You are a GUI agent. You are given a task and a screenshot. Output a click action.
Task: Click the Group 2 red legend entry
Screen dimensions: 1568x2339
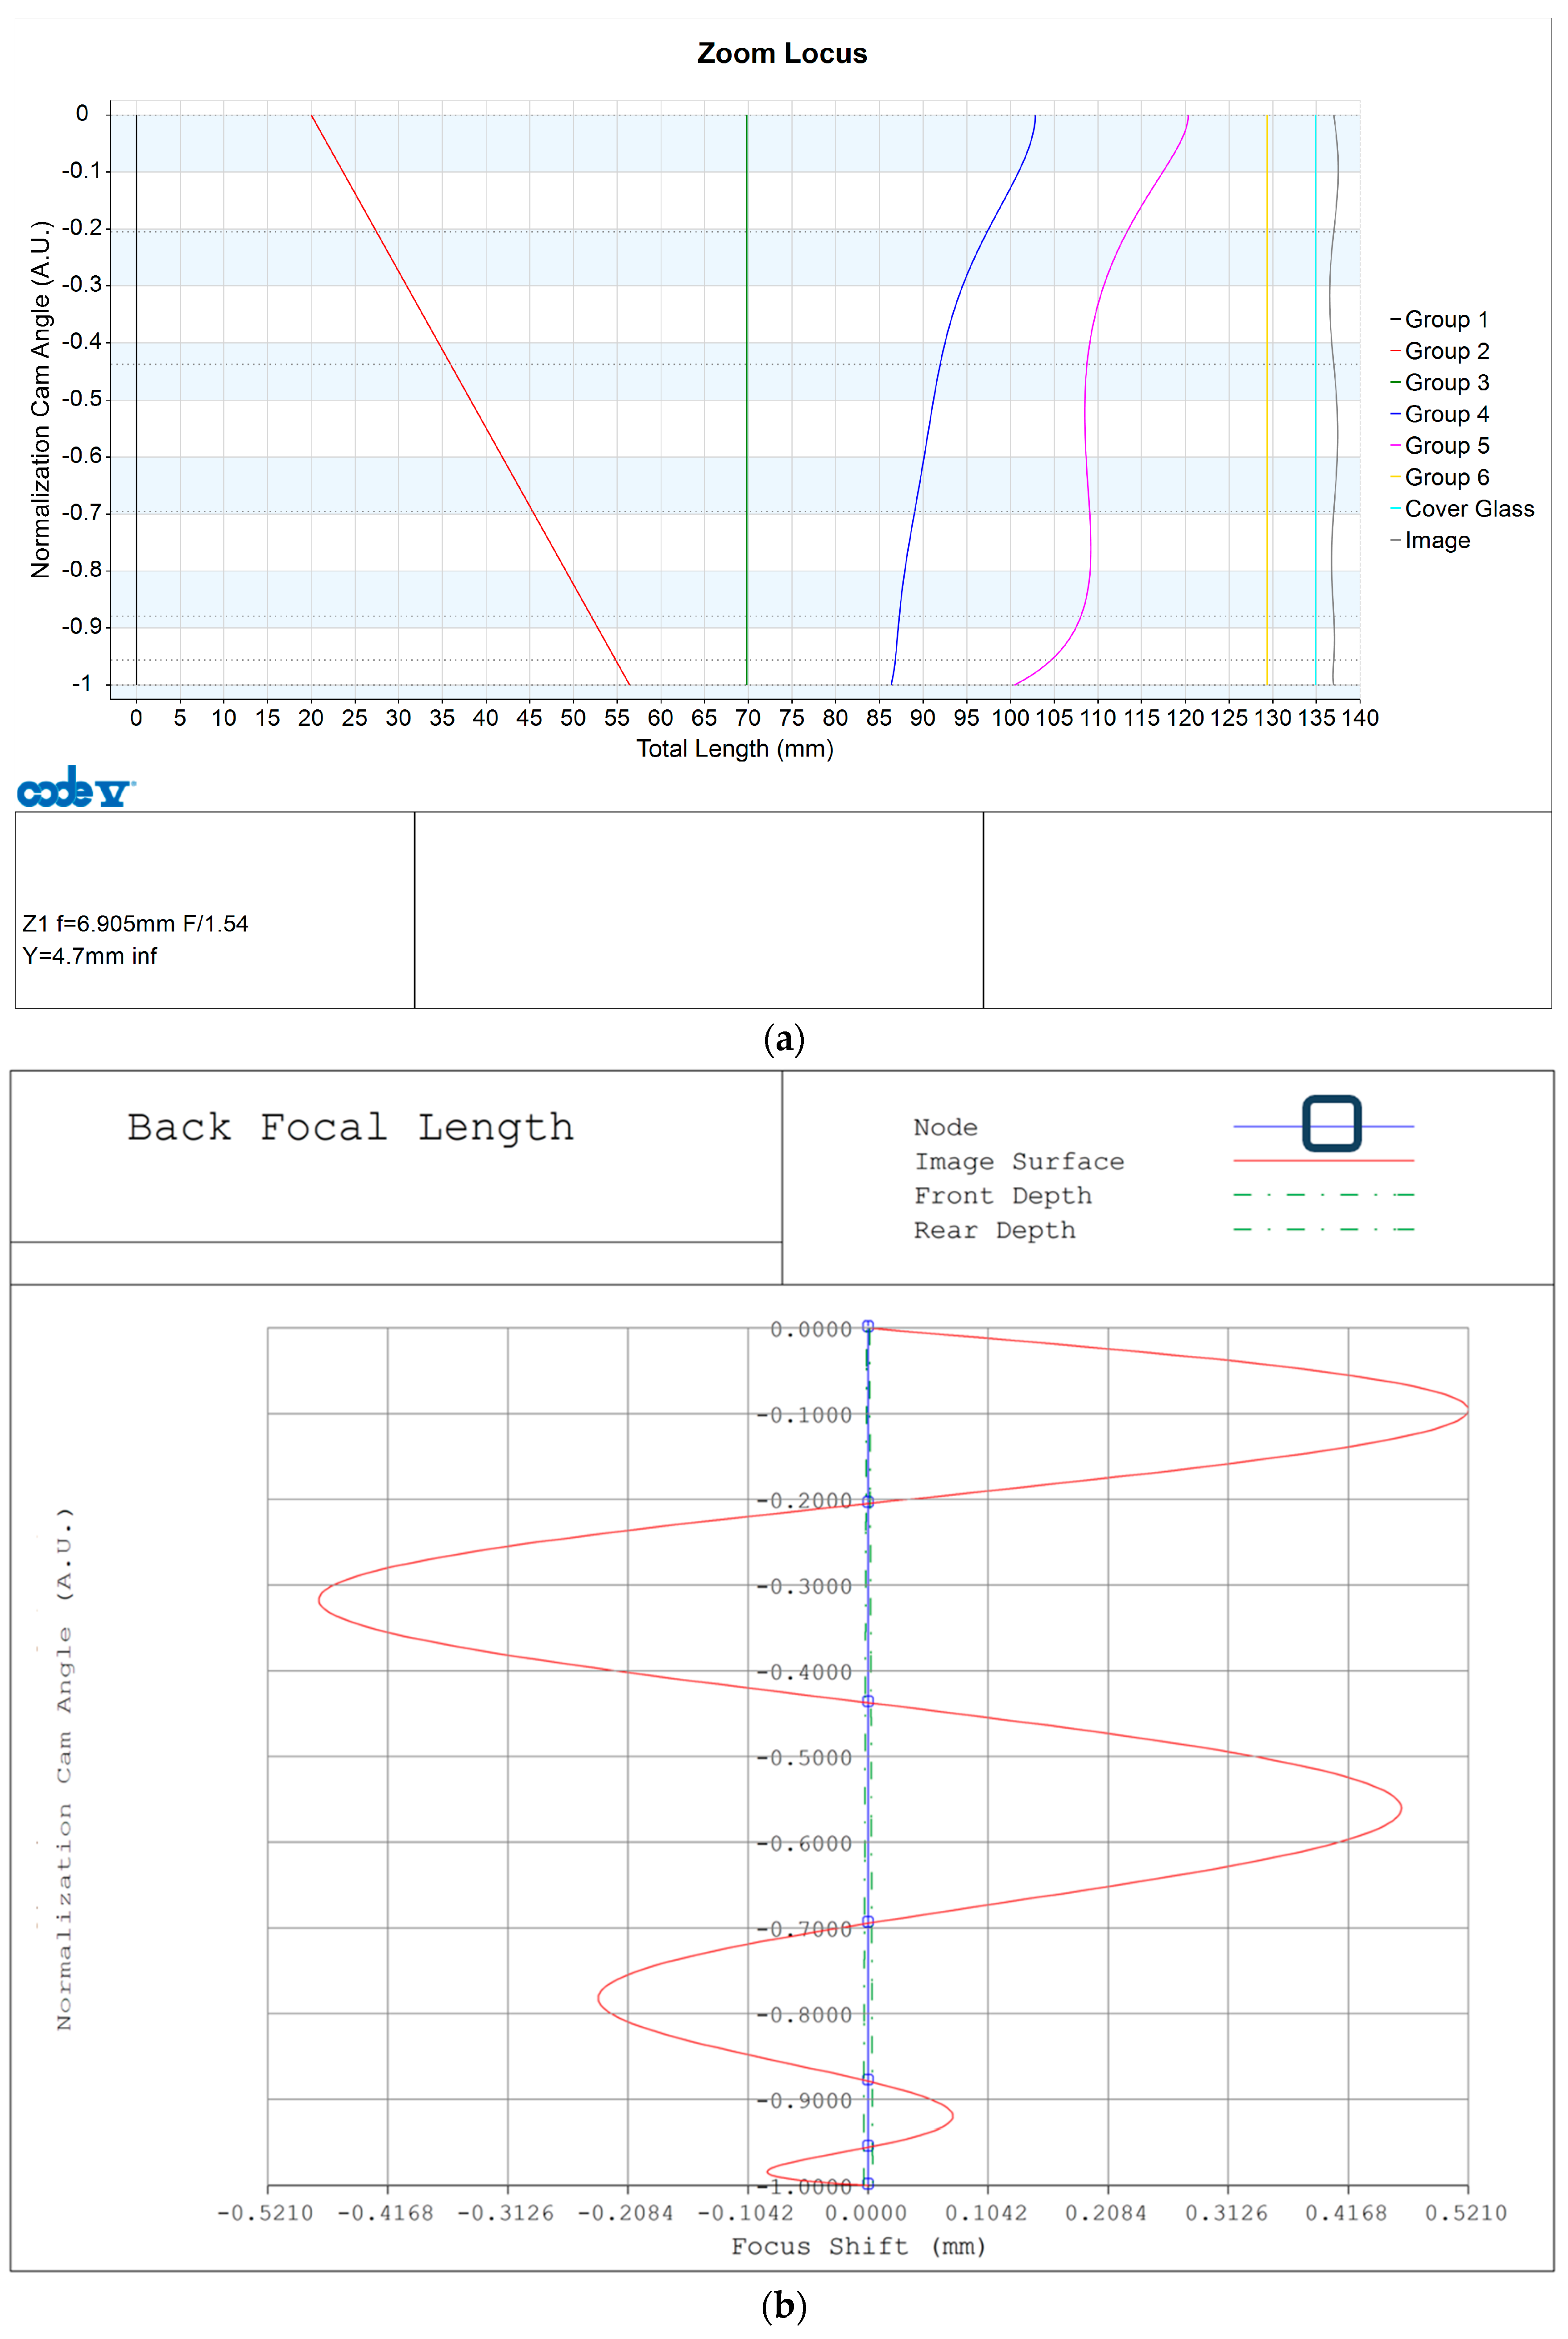pyautogui.click(x=1446, y=351)
